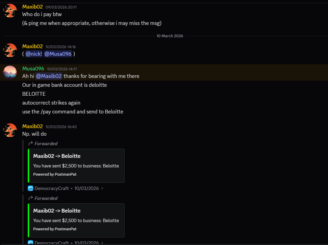Click the @Maxib02 mention in Musa096's reply

coord(49,76)
